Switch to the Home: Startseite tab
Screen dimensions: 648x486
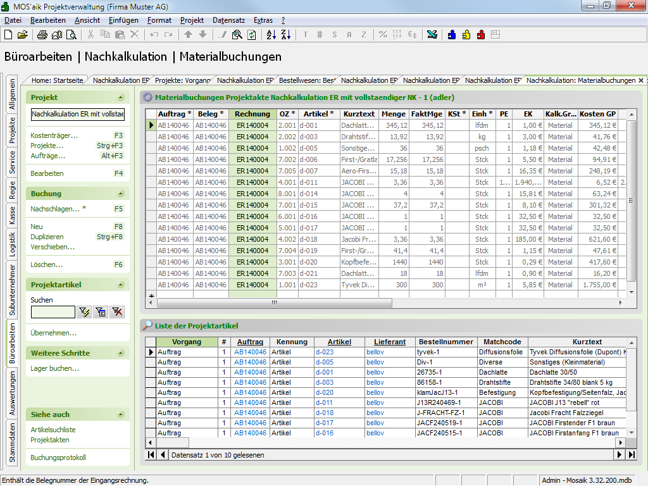(x=57, y=80)
